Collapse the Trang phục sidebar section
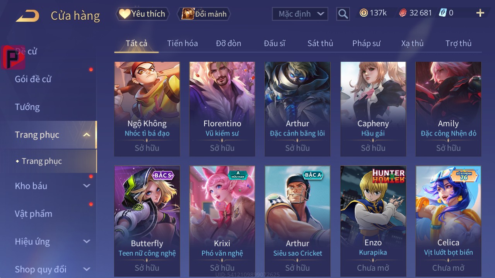495x278 pixels. [x=87, y=135]
